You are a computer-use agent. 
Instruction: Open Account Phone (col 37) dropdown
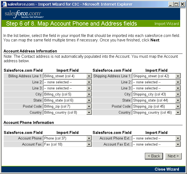pyautogui.click(x=67, y=138)
